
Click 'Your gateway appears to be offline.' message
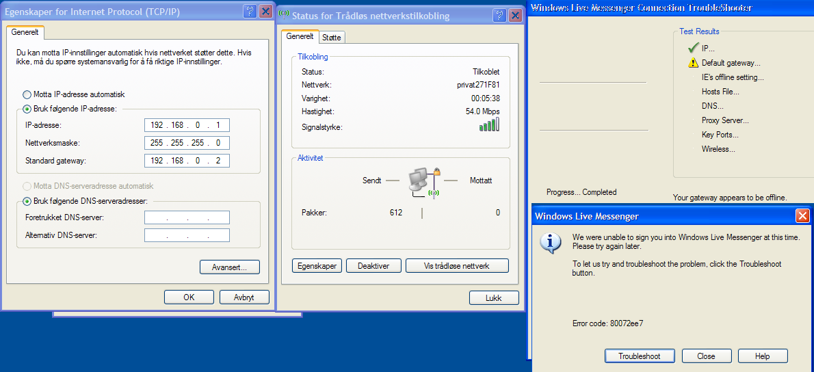click(730, 197)
